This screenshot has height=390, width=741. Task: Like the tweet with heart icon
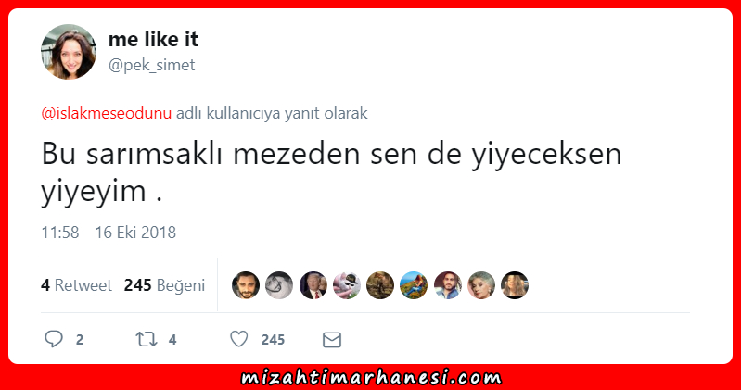click(x=239, y=339)
